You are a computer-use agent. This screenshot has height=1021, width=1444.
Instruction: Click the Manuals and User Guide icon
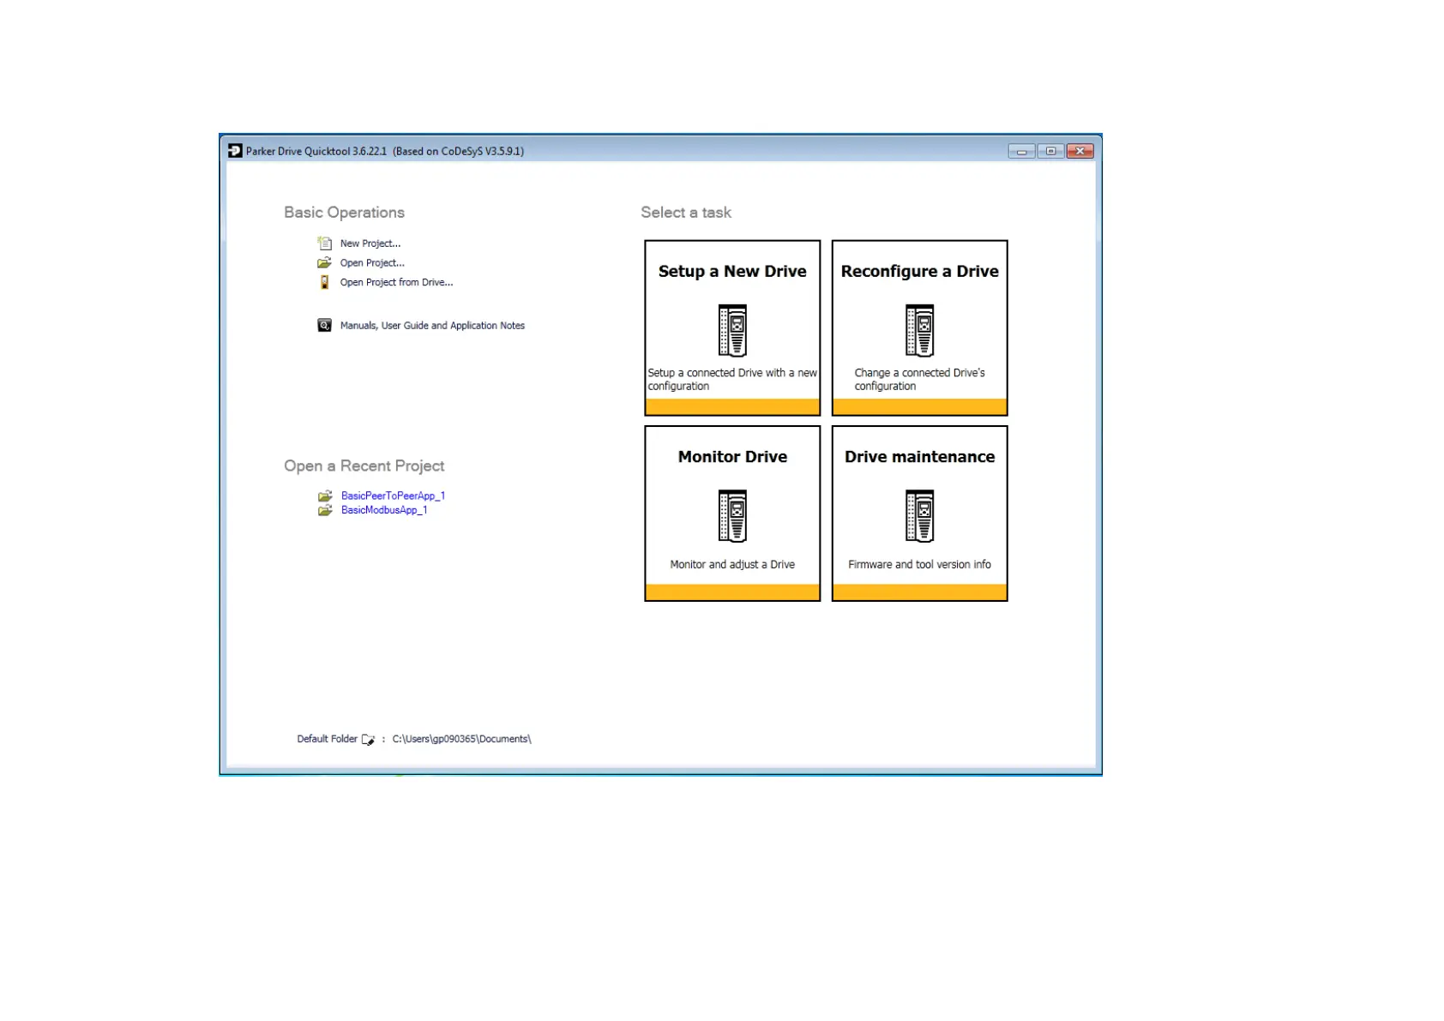tap(324, 326)
